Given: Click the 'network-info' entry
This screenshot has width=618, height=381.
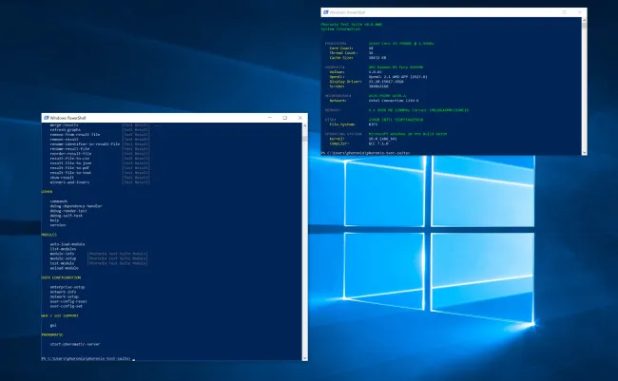Looking at the screenshot, I should (63, 292).
